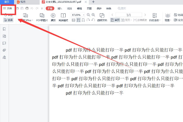Image resolution: width=183 pixels, height=122 pixels.
Task: Open the bookmark sidebar panel
Action: click(x=4, y=29)
